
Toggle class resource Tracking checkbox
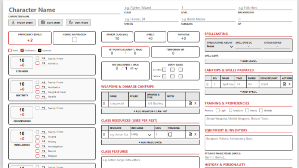click(x=170, y=134)
